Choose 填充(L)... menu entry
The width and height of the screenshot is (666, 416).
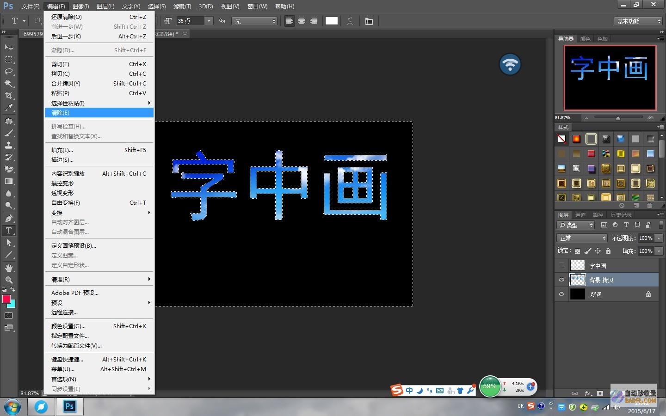(x=99, y=150)
